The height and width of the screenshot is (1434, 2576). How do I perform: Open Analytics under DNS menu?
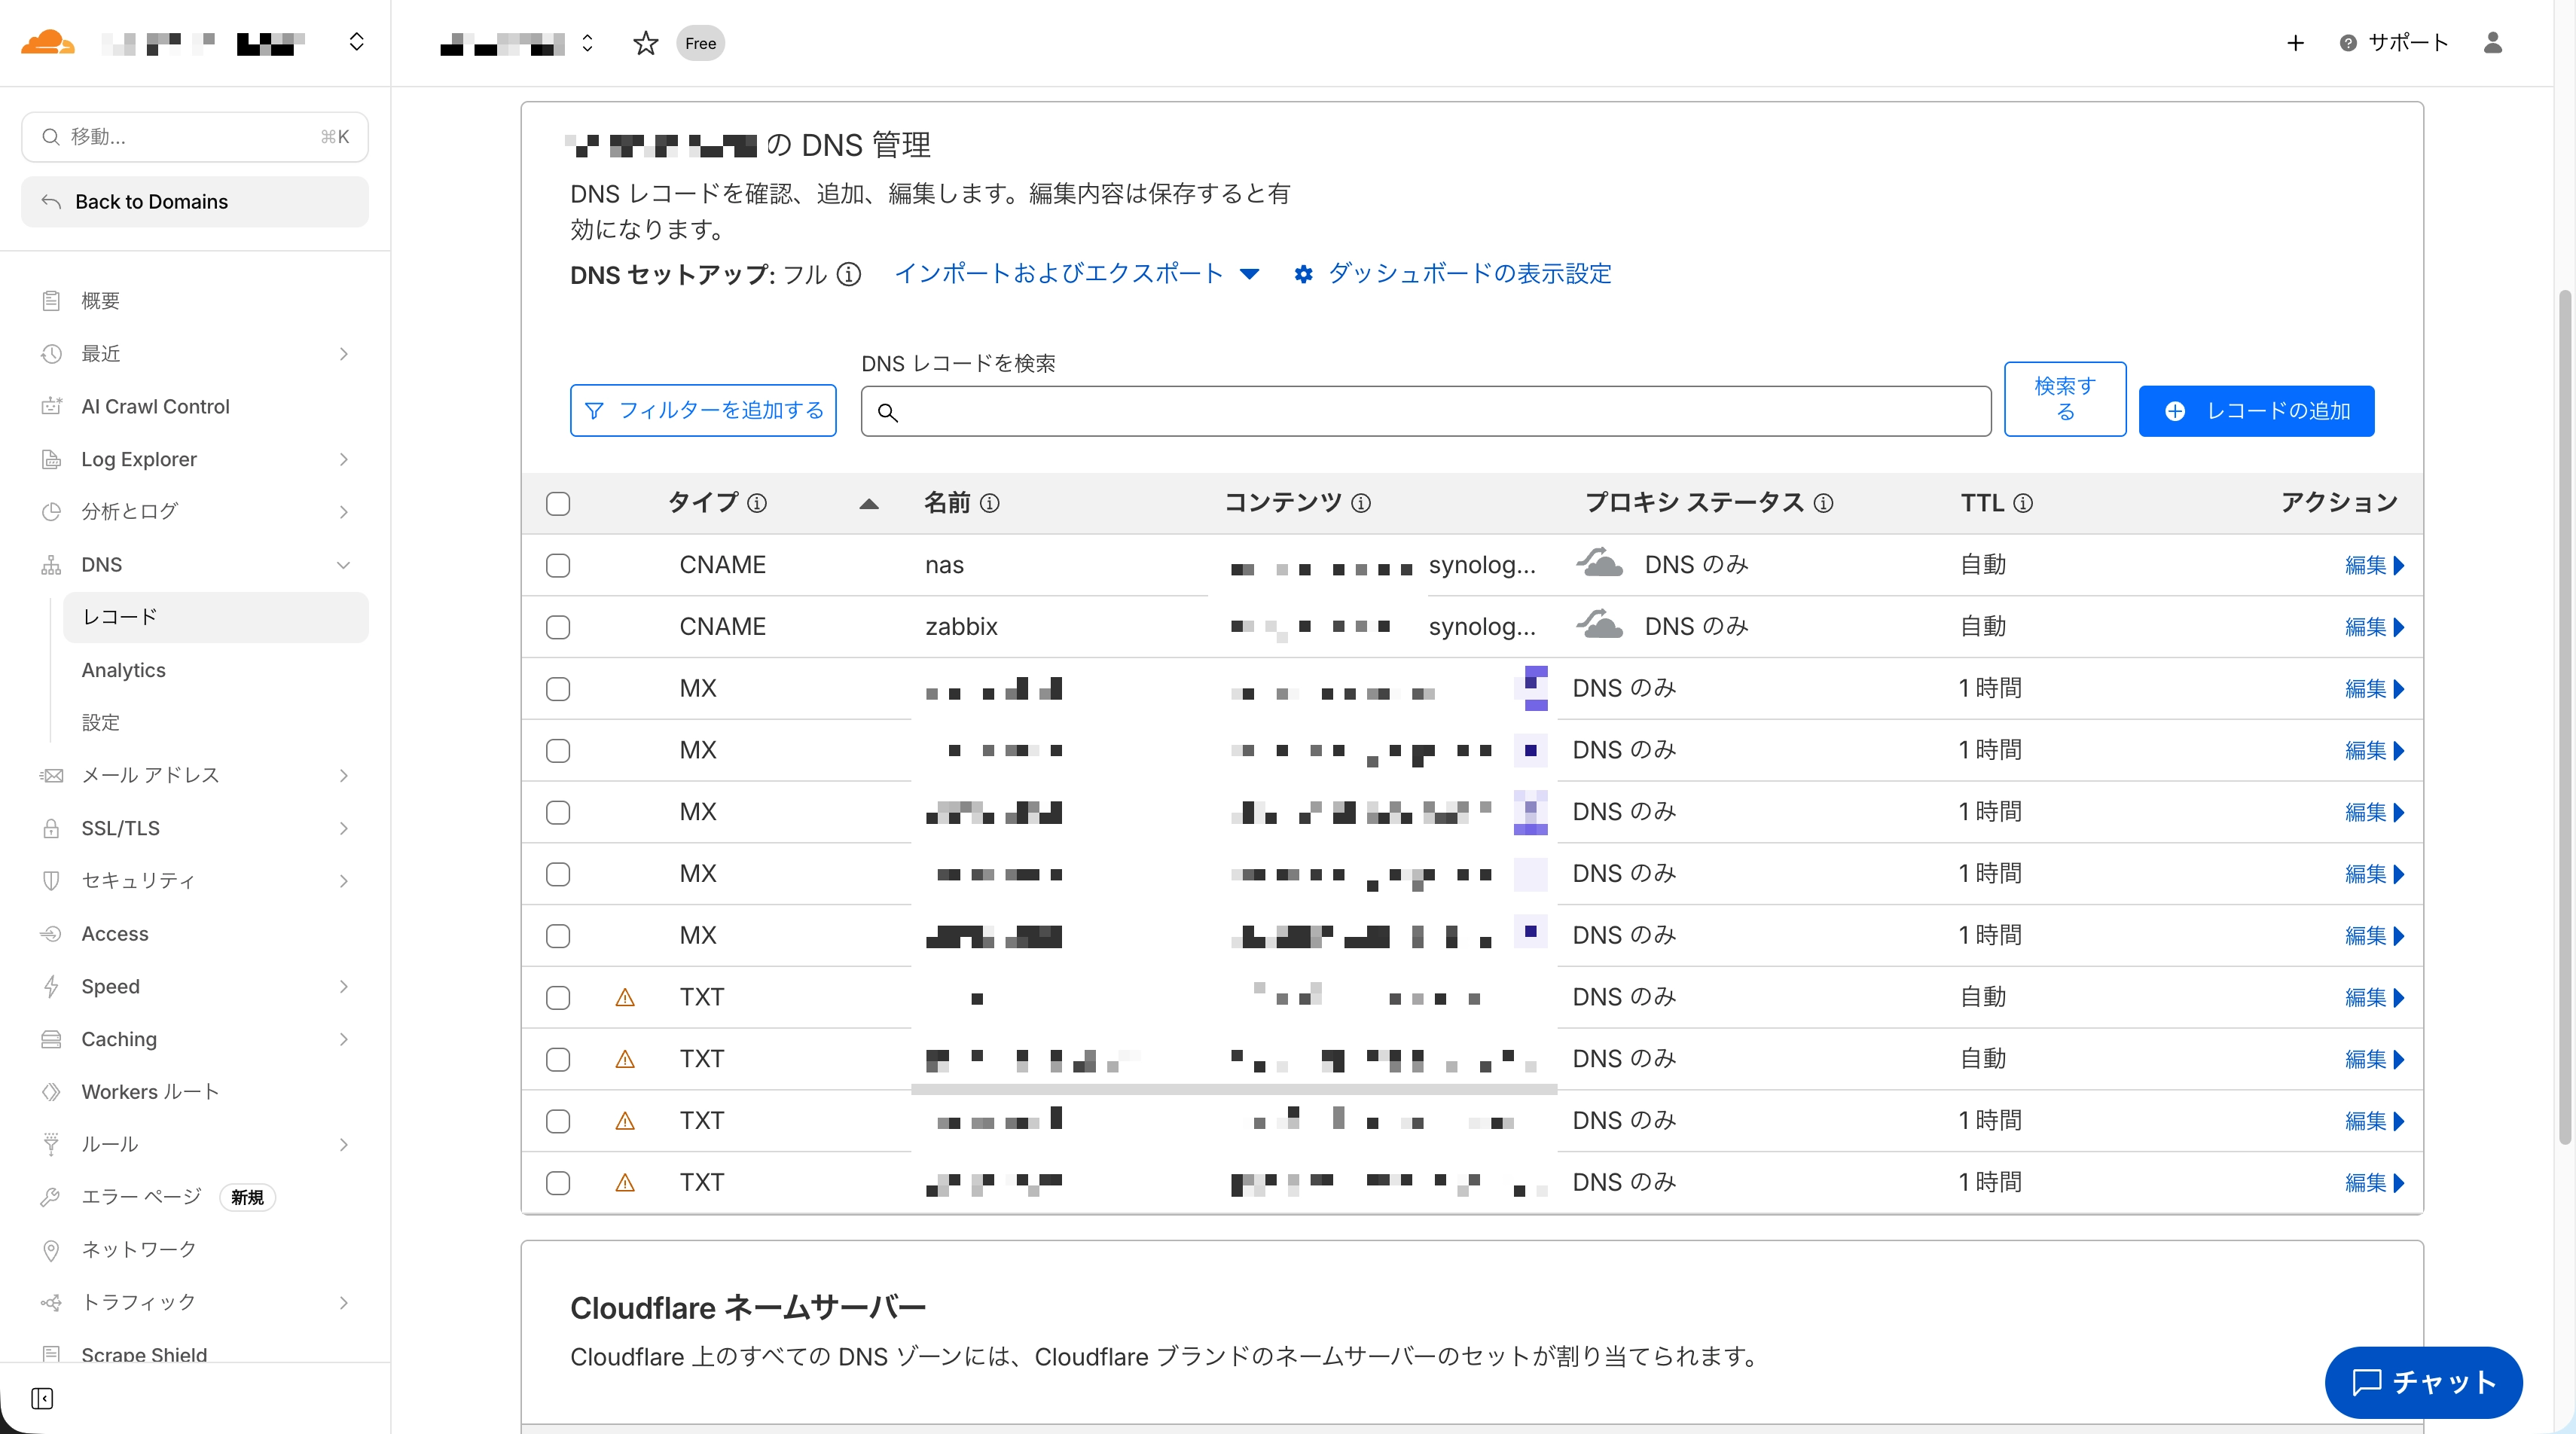click(x=124, y=670)
